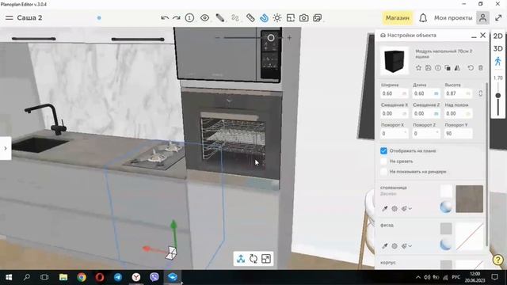
Task: Edit the Смещение X offset field
Action: click(x=395, y=113)
